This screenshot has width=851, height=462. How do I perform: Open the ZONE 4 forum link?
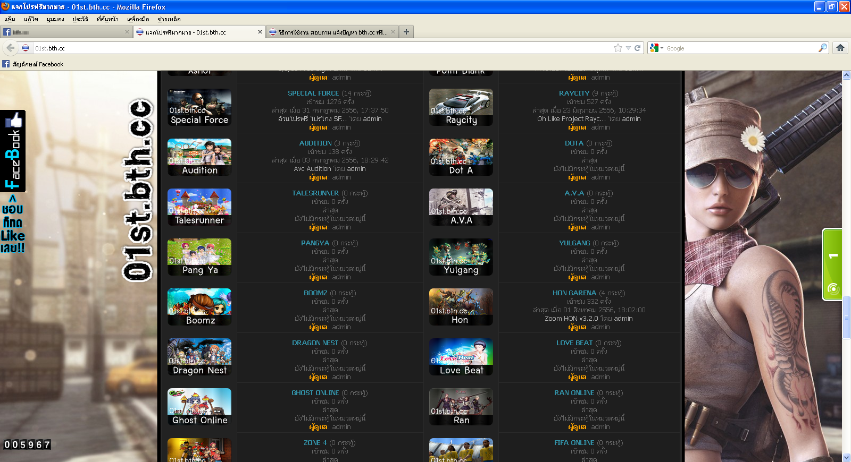[315, 442]
